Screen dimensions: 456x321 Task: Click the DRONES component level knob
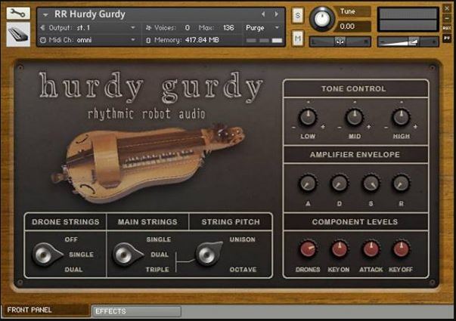[308, 249]
